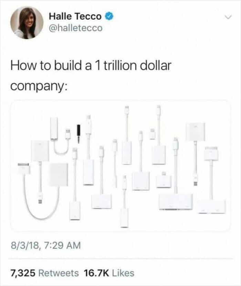Click the tall USB Ethernet adapter at top left

pyautogui.click(x=54, y=128)
